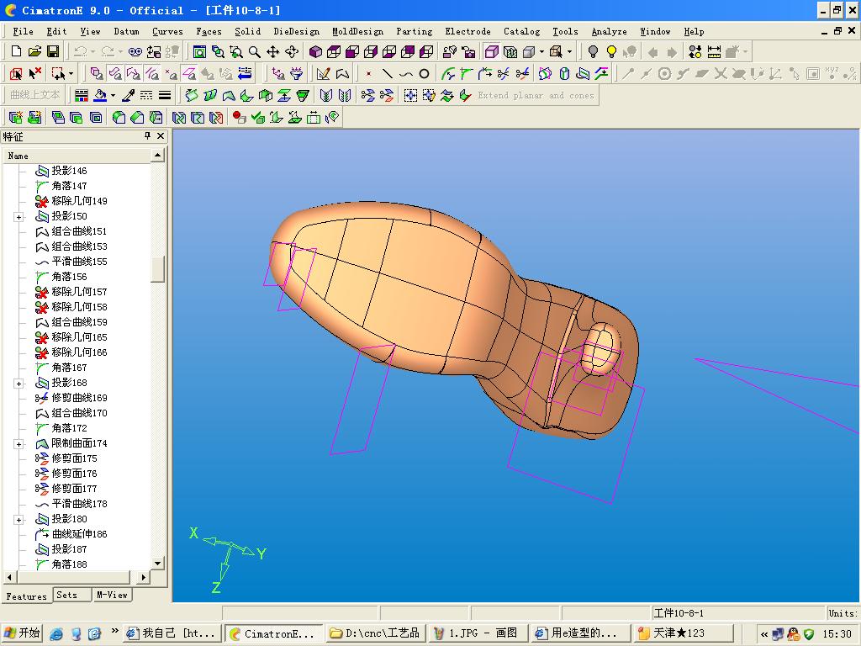Toggle the yellow lightbulb show icon
The width and height of the screenshot is (861, 646).
click(611, 52)
